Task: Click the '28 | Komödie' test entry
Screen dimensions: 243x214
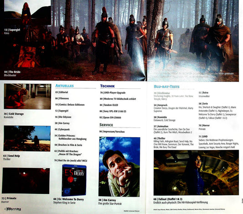Action: tap(160, 117)
